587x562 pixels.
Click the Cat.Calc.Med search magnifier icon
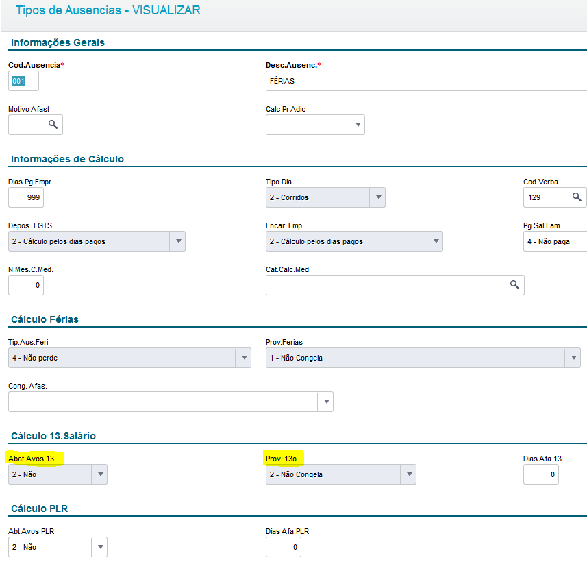click(514, 284)
